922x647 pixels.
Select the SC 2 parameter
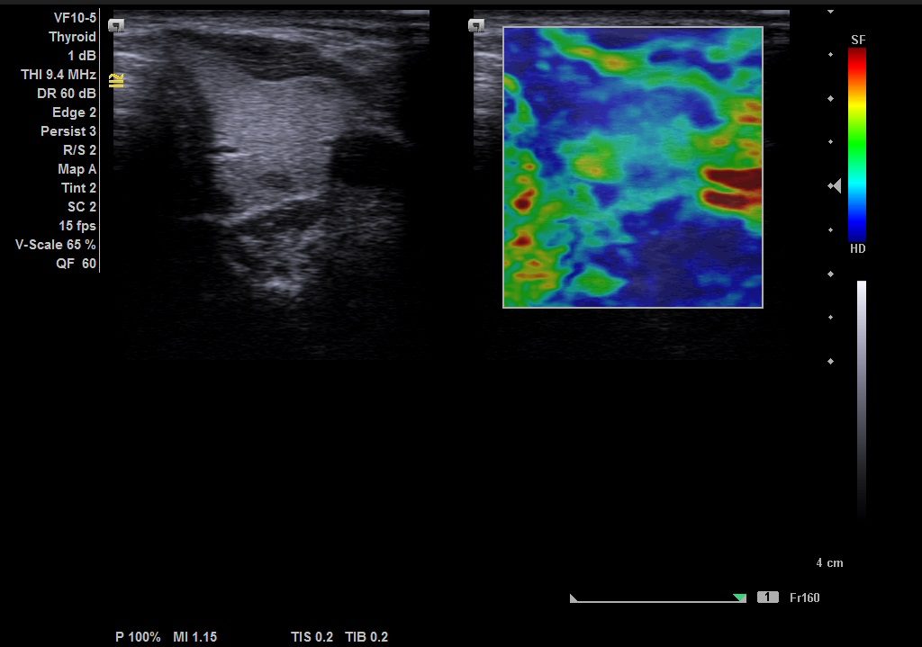pos(82,207)
